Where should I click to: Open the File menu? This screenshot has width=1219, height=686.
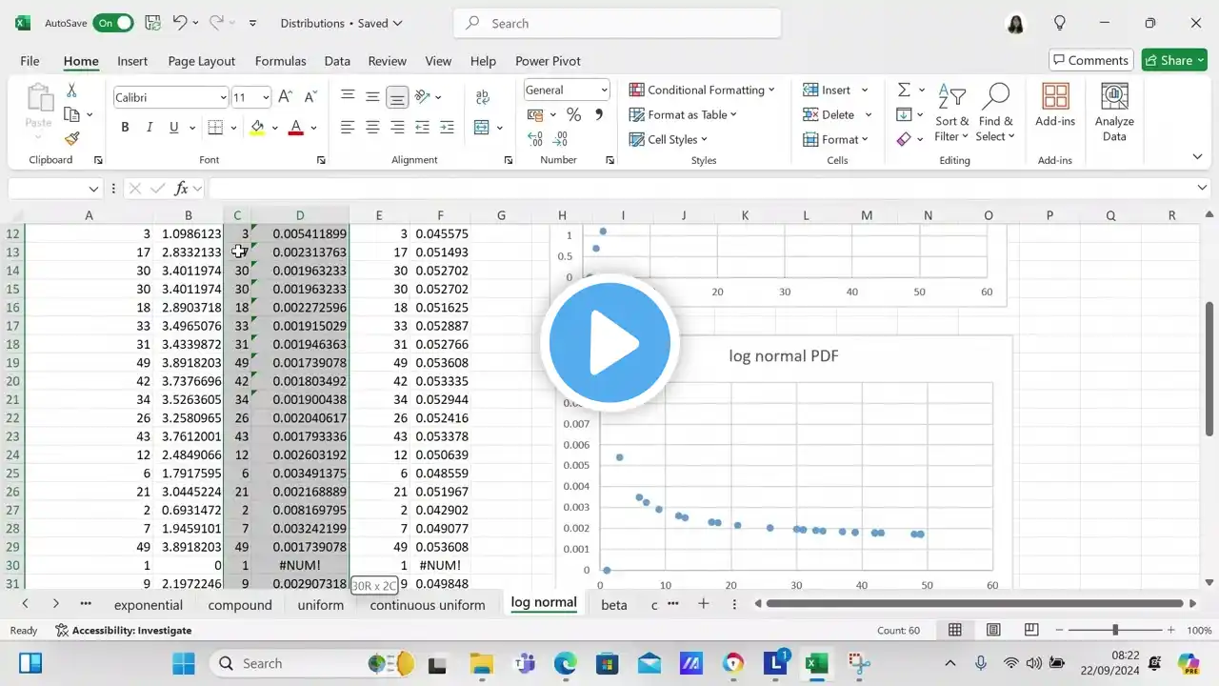pos(30,61)
